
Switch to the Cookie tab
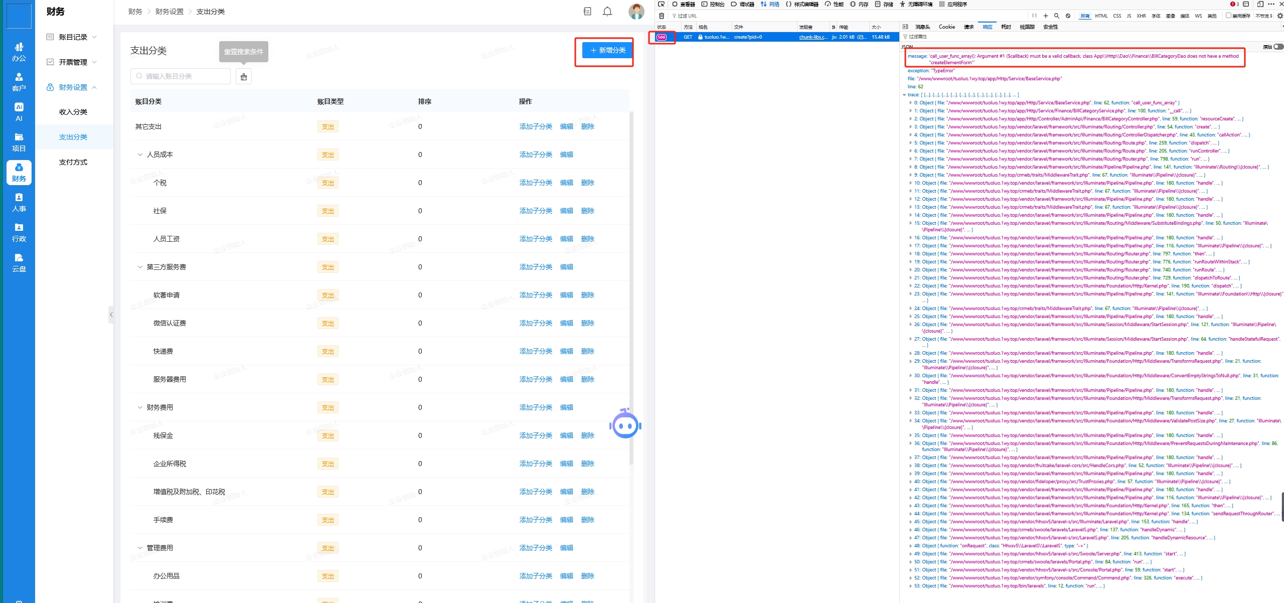click(x=946, y=27)
